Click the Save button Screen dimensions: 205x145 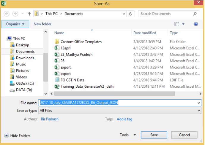tap(154, 135)
